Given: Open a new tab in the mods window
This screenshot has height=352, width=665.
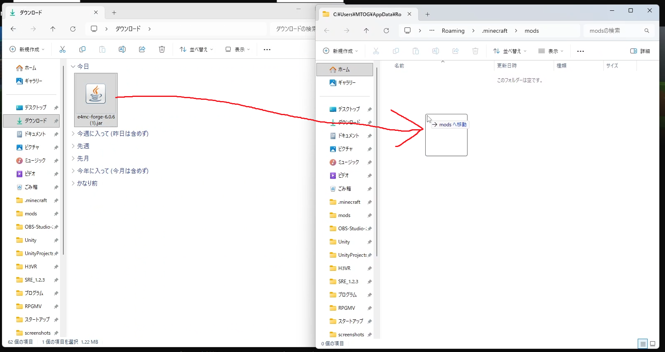Looking at the screenshot, I should coord(427,14).
